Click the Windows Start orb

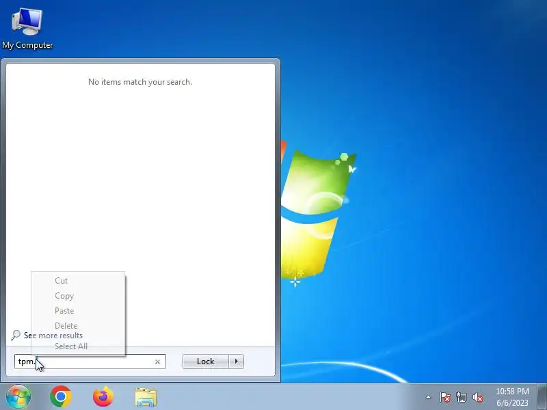[x=18, y=397]
